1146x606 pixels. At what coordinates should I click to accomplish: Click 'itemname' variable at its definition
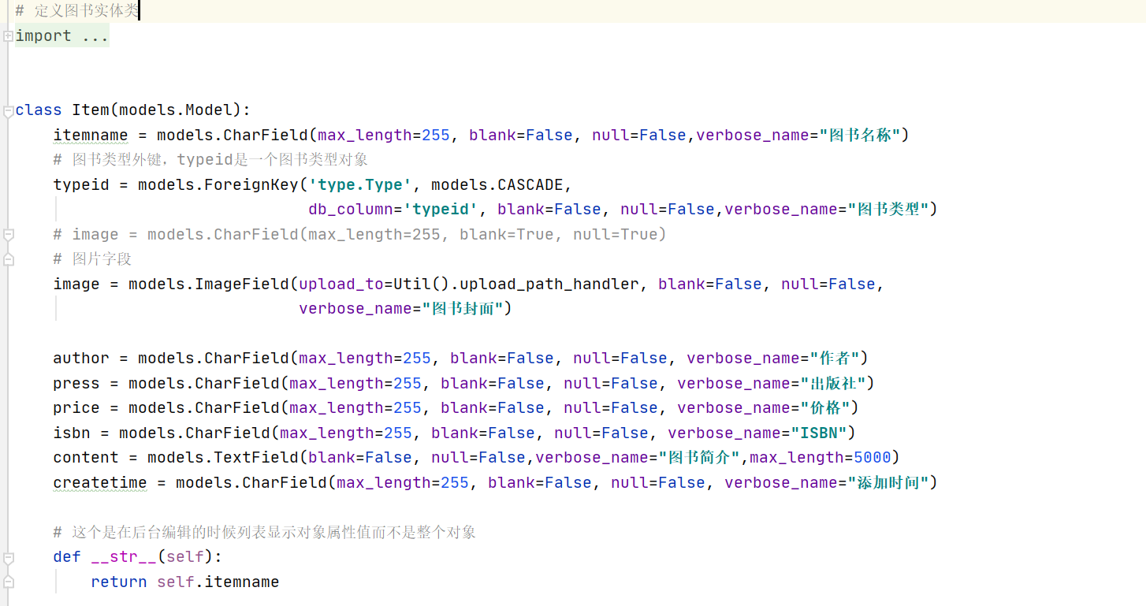pos(91,136)
